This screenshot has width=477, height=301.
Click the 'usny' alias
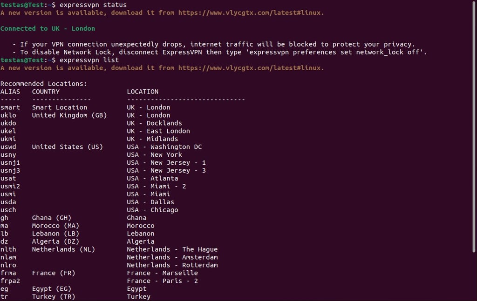[x=8, y=155]
